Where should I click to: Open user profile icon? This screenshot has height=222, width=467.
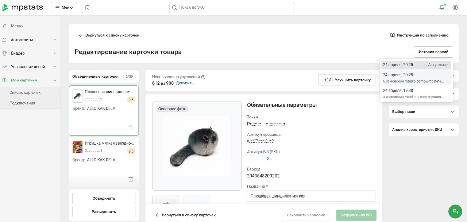(455, 7)
